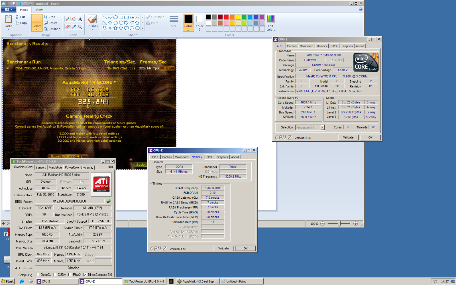
Task: Switch to TechPowerUp GPU-Z taskbar button
Action: (144, 281)
